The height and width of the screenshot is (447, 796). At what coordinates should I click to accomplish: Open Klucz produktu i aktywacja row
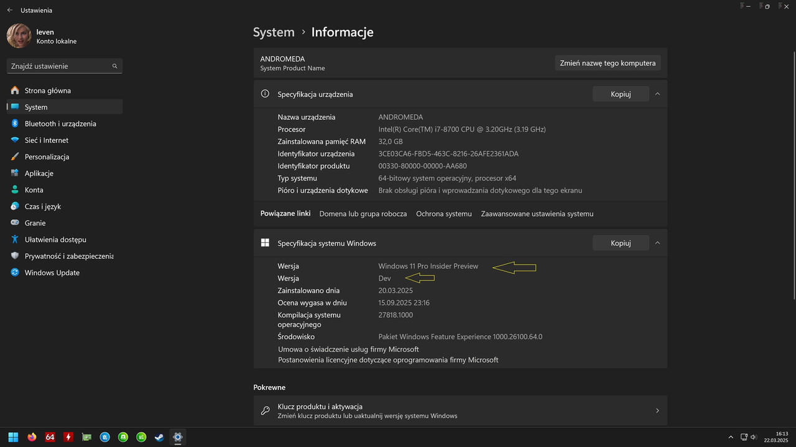click(460, 410)
